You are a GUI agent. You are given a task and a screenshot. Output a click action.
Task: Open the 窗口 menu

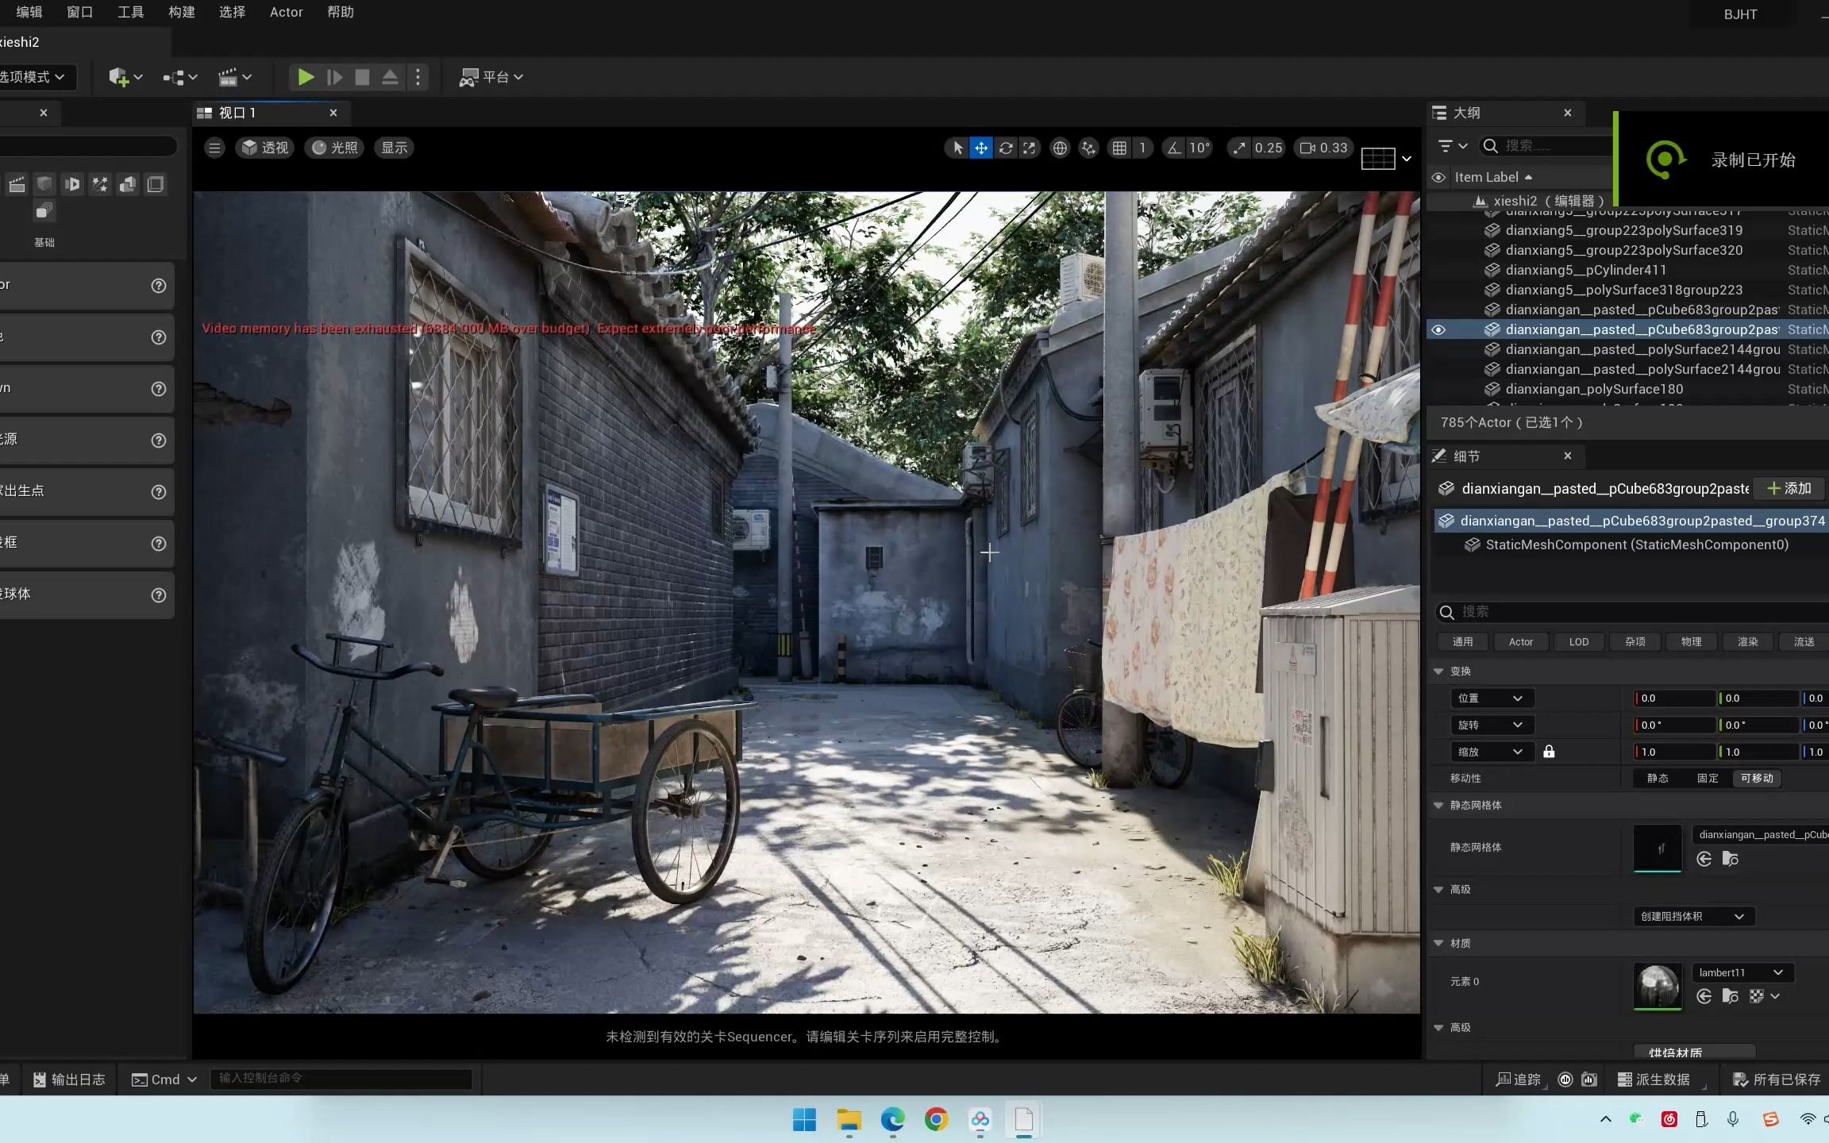79,12
